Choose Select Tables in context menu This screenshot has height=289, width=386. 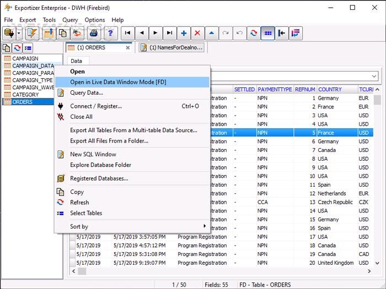132,213
